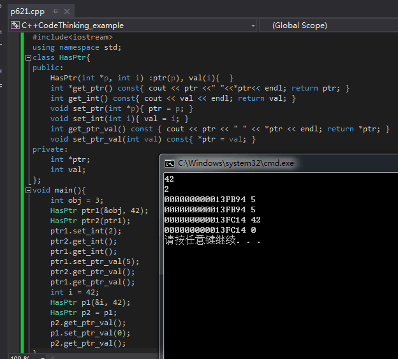This screenshot has height=359, width=398.
Task: Collapse the class HasPtr code block
Action: [27, 58]
